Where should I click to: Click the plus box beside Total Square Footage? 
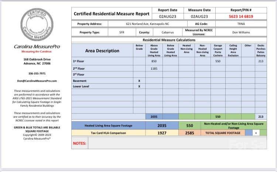[256, 133]
